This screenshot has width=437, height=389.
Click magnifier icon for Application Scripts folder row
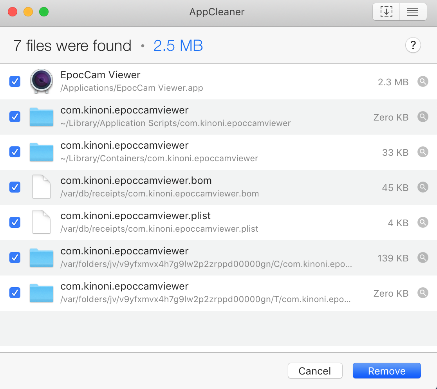(423, 117)
